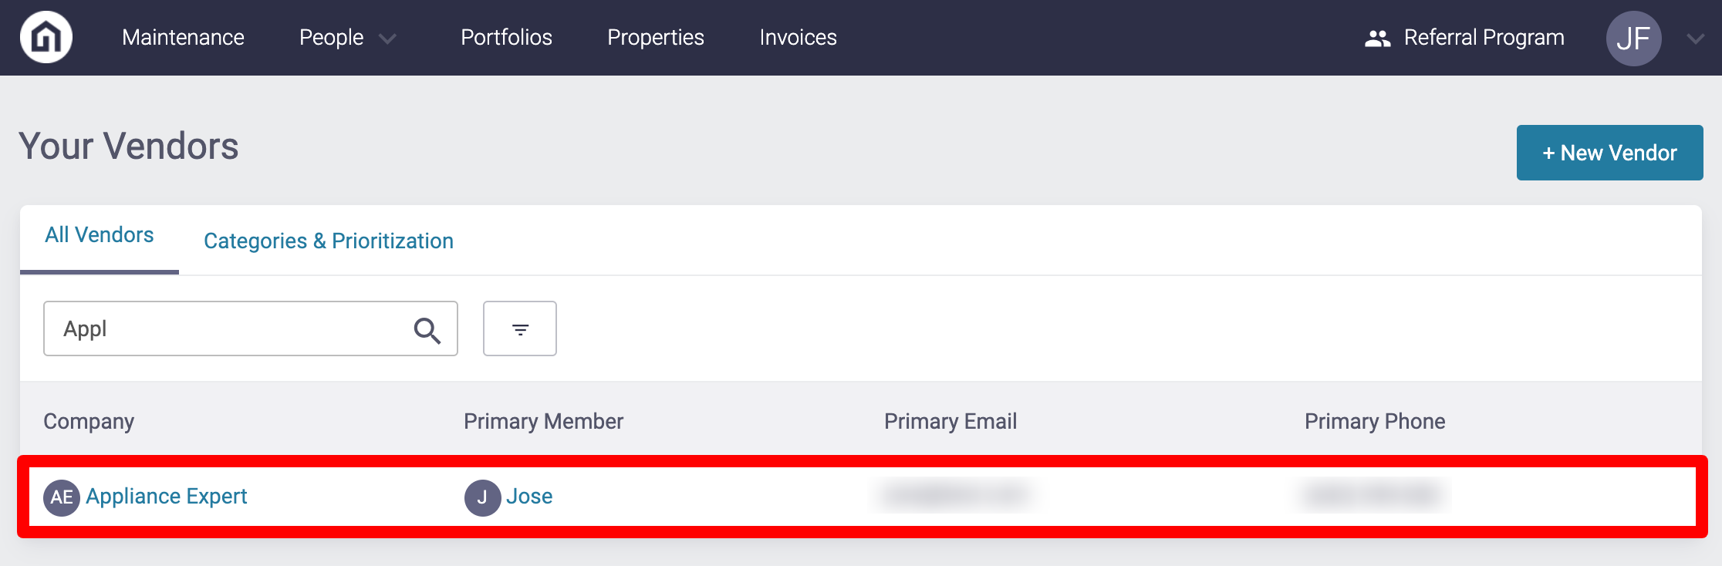Go to Properties page
The image size is (1722, 566).
coord(655,37)
